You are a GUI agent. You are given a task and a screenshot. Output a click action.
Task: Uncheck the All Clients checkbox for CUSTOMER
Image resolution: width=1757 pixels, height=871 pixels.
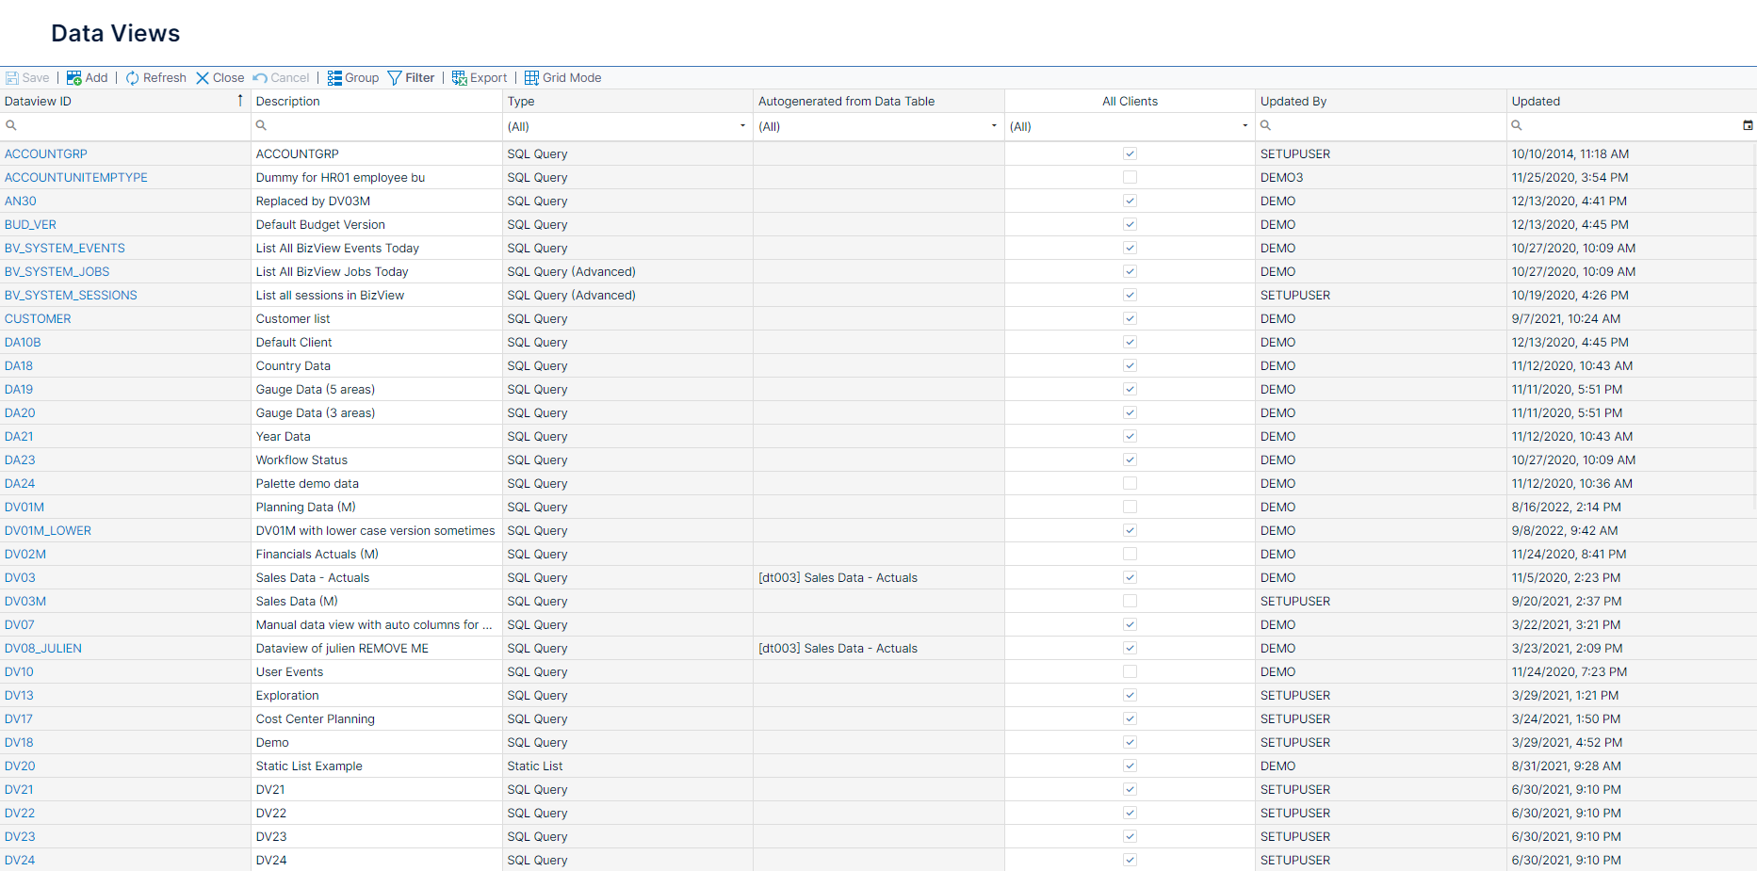[x=1129, y=318]
